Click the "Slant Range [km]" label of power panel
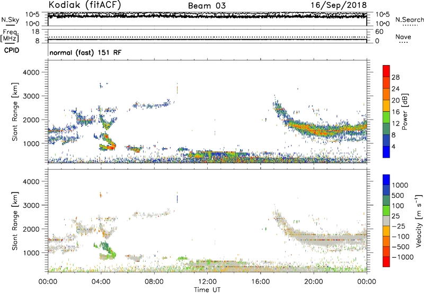The height and width of the screenshot is (293, 424). coord(15,112)
